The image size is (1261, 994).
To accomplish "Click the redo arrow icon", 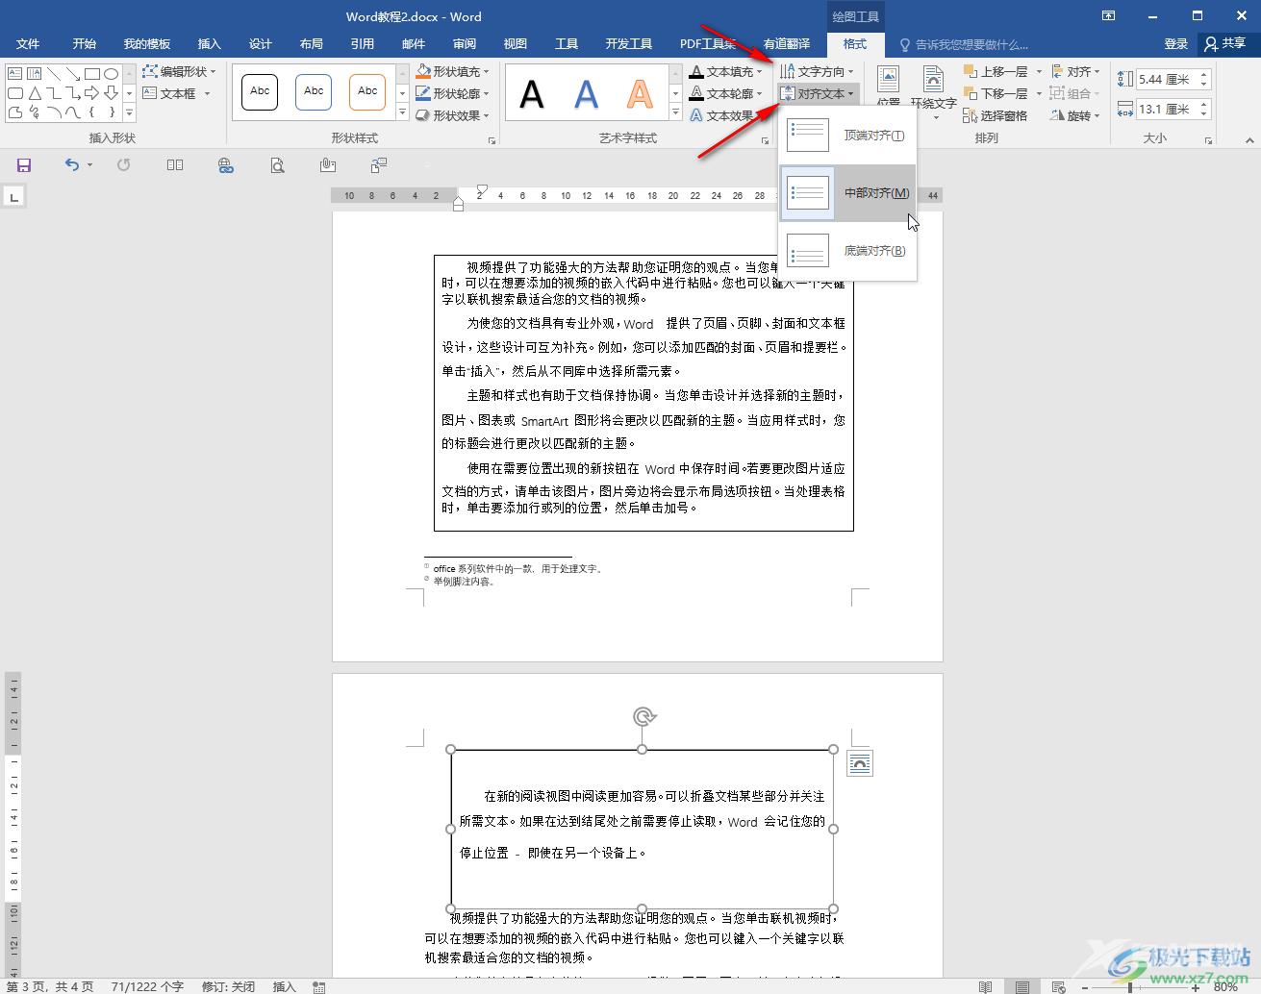I will pos(123,165).
